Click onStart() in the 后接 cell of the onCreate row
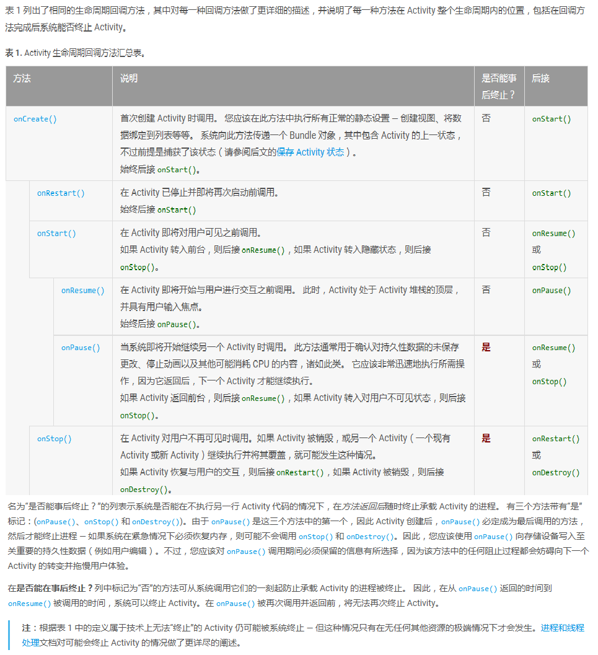 click(x=552, y=119)
